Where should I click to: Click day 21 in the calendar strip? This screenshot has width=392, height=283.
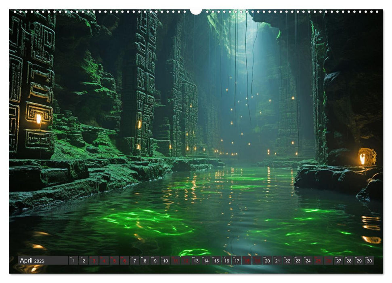(x=277, y=261)
